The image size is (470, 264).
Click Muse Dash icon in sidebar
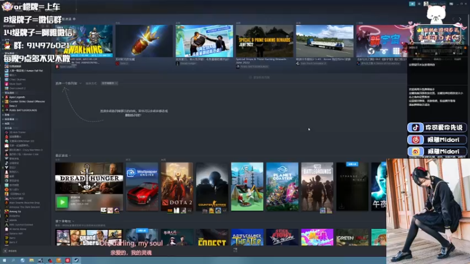coord(6,84)
